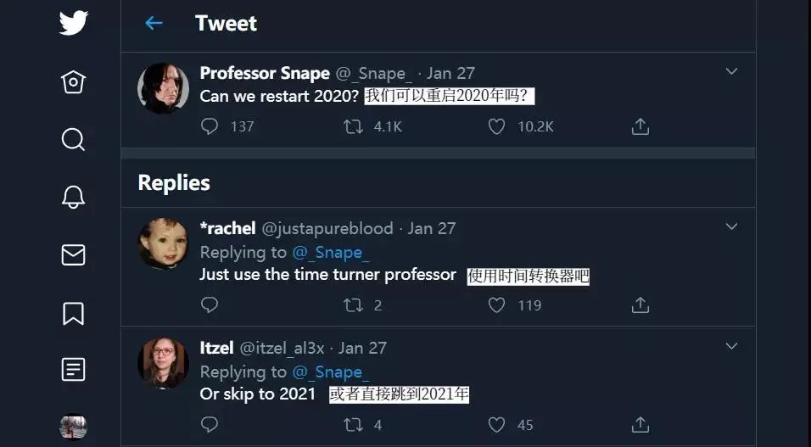Go back using the arrow

coord(154,24)
